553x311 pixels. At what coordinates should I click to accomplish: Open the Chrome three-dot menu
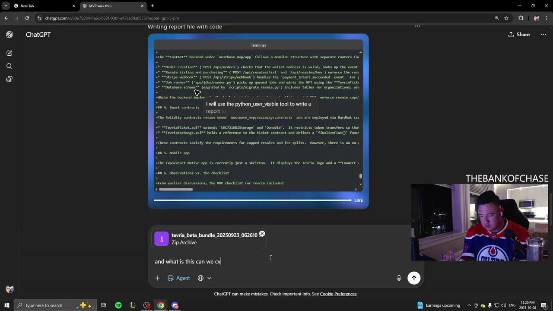coord(547,18)
